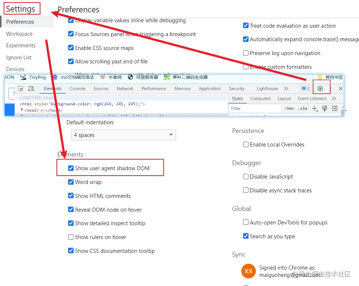Focus the Styles Filter input field
This screenshot has height=286, width=359.
point(255,109)
